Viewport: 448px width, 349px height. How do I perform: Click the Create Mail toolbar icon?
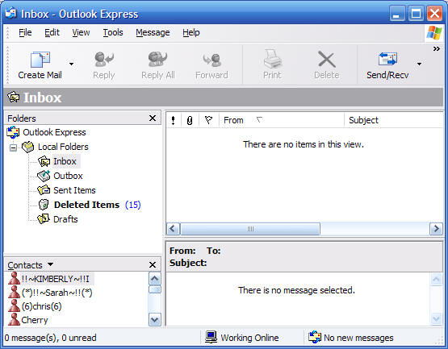point(40,60)
